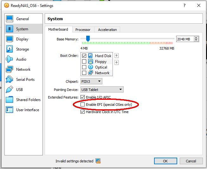The image size is (207, 169).
Task: Click the invalid settings warning icon
Action: coord(98,161)
